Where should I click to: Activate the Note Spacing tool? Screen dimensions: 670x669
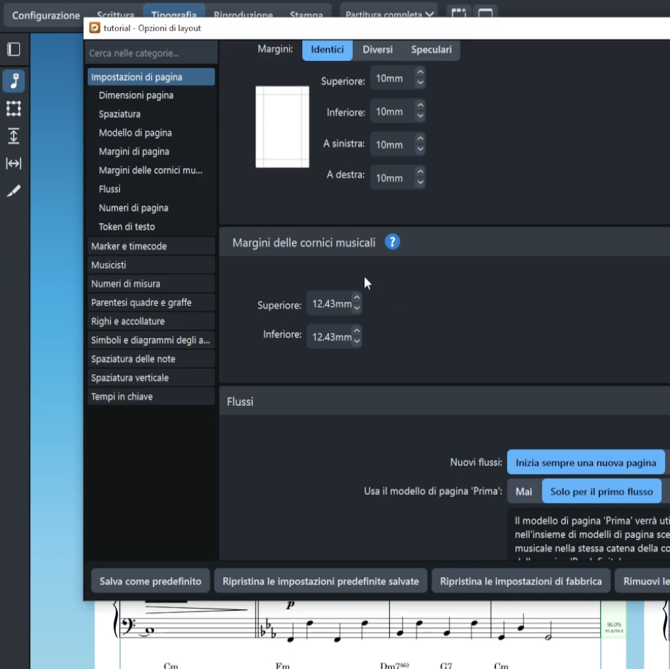14,163
